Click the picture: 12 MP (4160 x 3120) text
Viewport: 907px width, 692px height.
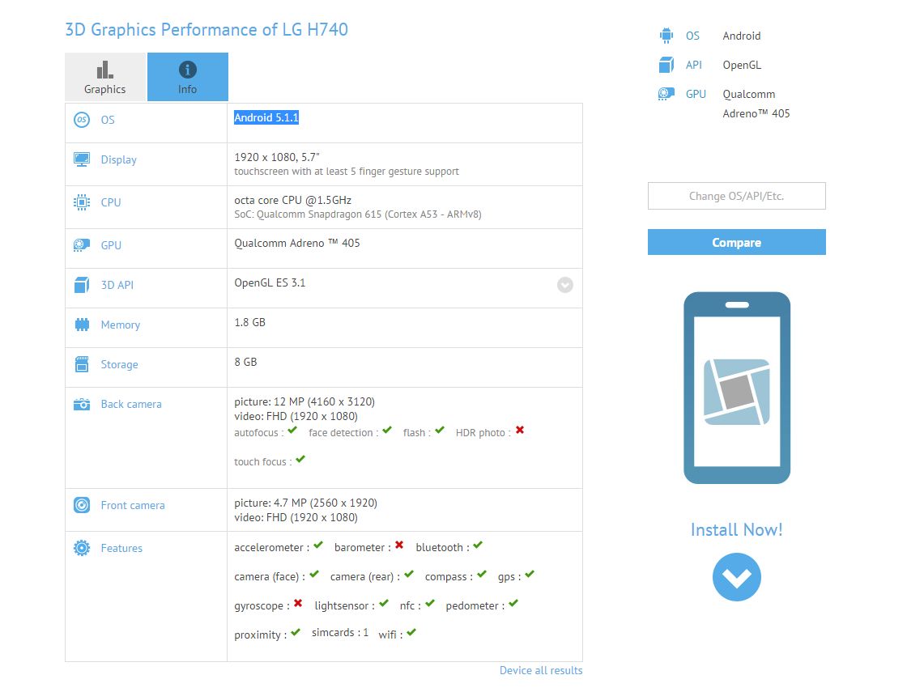304,401
